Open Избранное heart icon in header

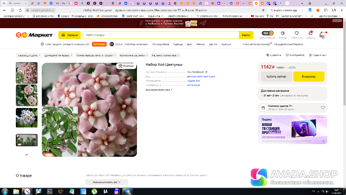tap(296, 34)
